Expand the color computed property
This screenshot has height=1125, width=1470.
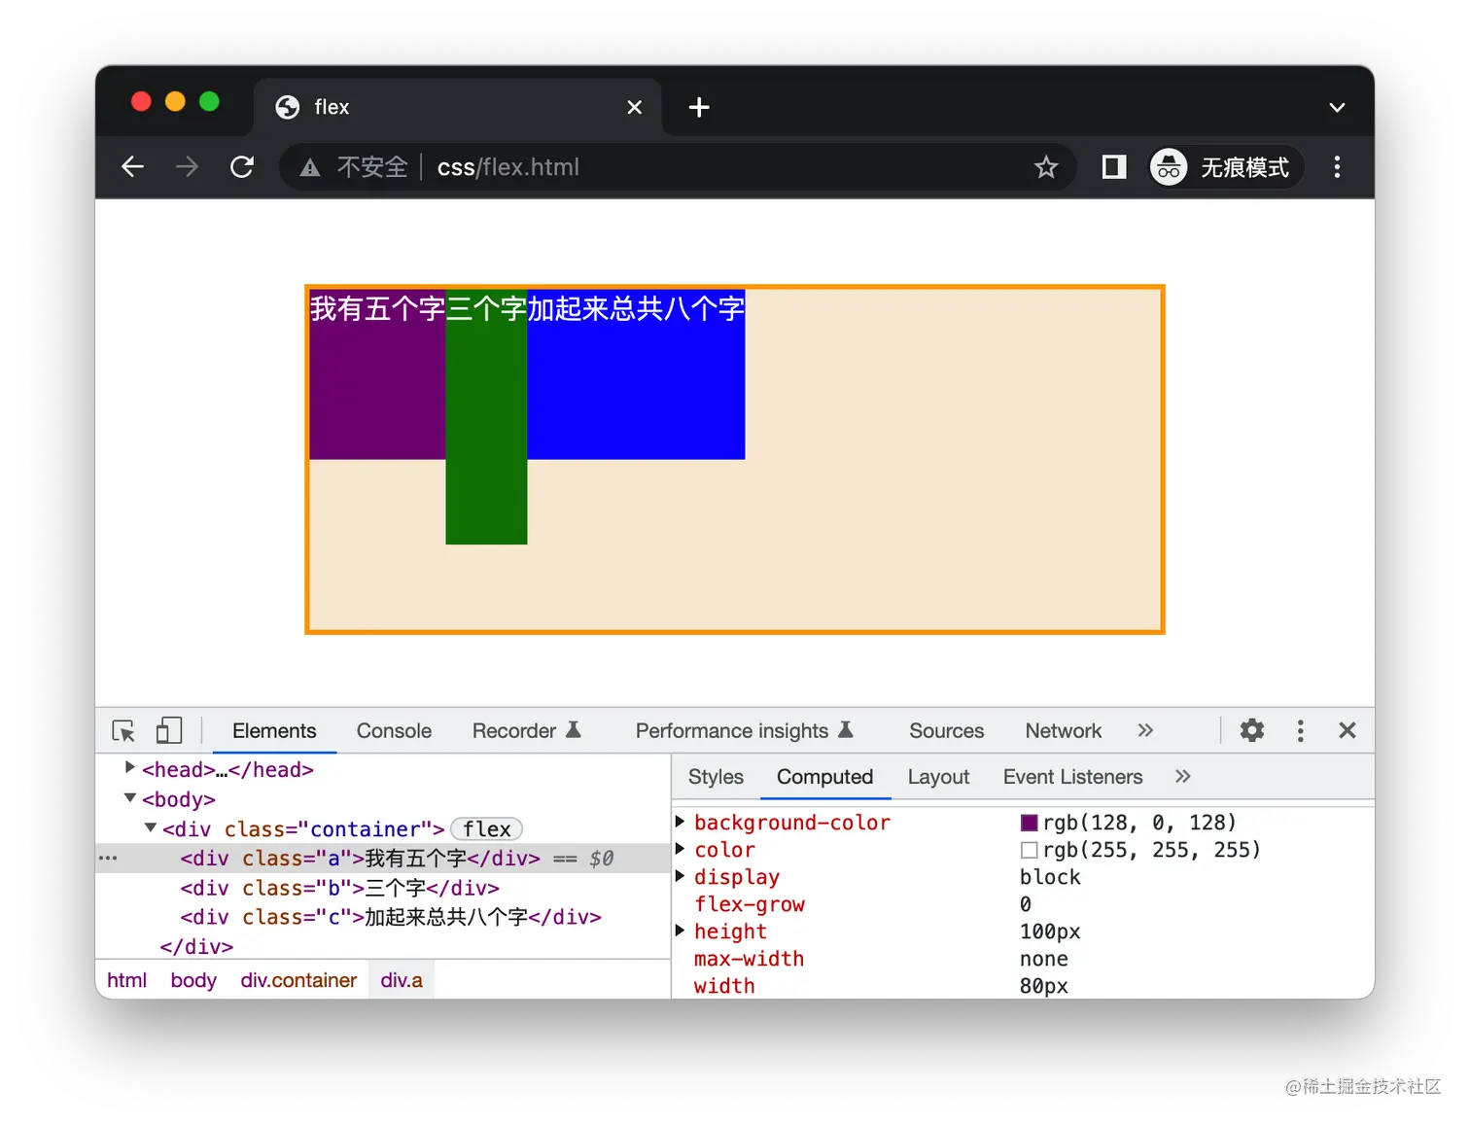click(x=681, y=849)
